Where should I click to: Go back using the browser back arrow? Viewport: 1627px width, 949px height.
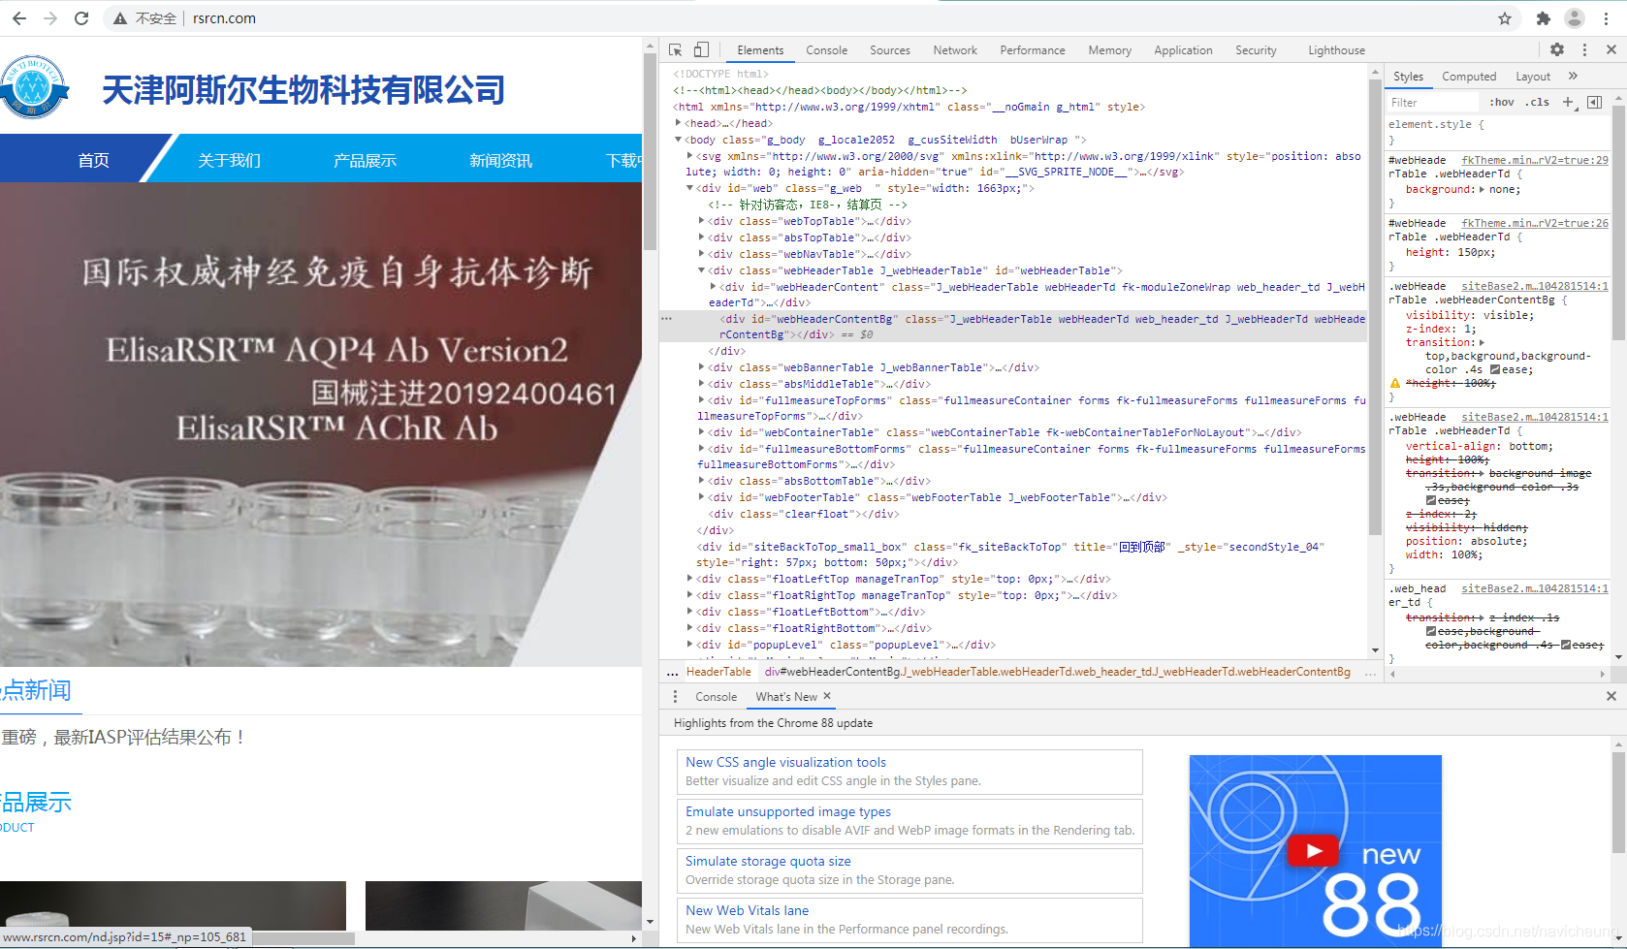click(x=19, y=18)
